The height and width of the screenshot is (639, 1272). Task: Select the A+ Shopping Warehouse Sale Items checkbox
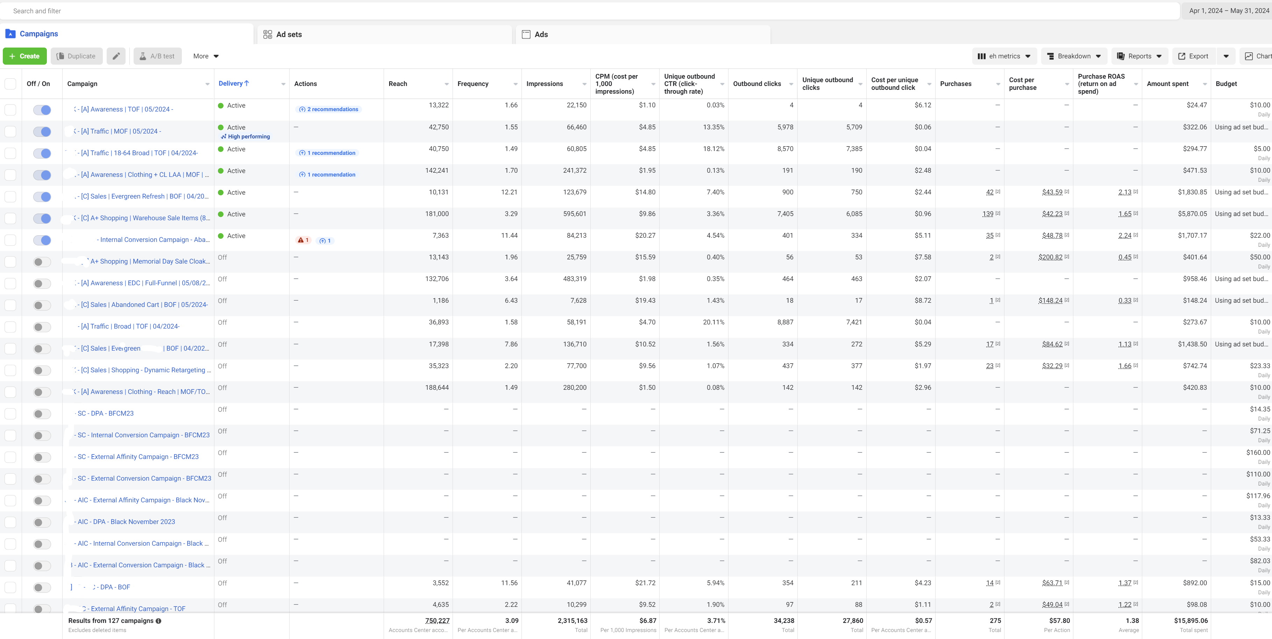pyautogui.click(x=10, y=218)
